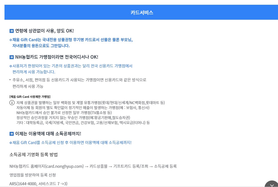Click line 자체 상품권을 발행하는 일부 백화점
The height and width of the screenshot is (187, 278).
tap(90, 103)
